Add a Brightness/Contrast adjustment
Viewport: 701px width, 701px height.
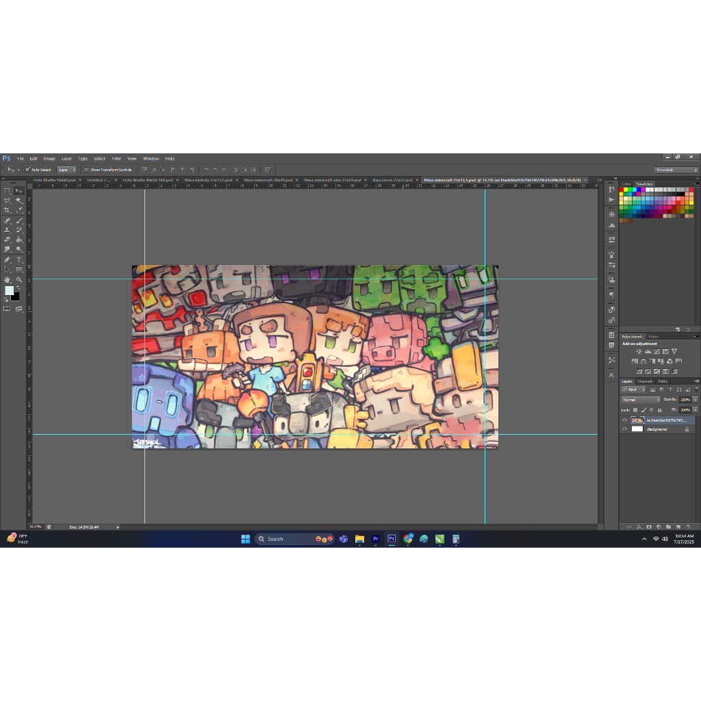tap(639, 351)
